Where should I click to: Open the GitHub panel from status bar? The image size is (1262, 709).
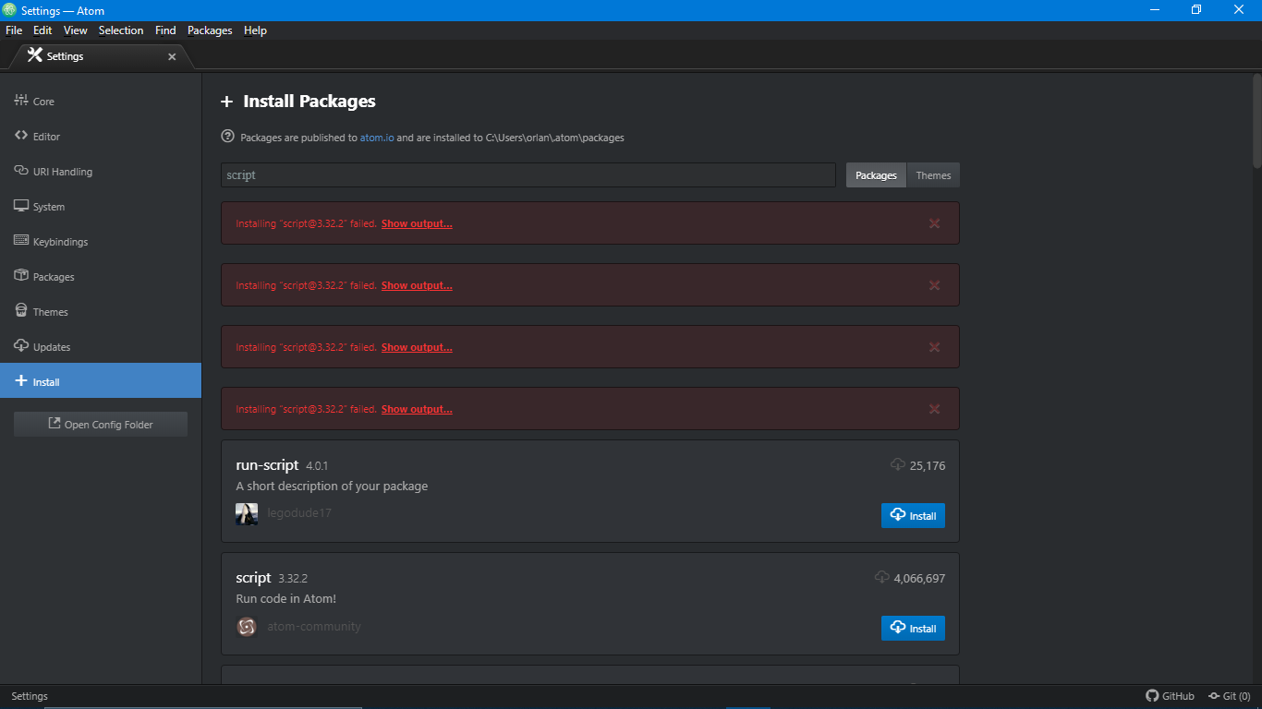coord(1170,696)
